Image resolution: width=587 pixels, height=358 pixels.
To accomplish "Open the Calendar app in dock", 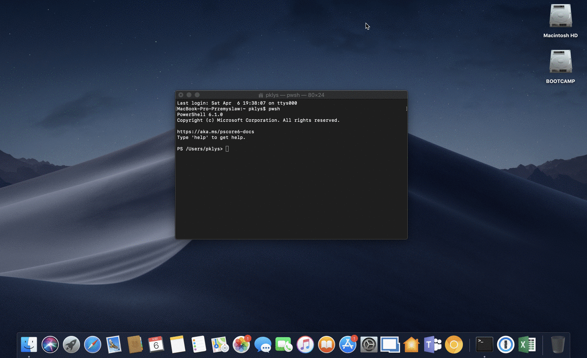I will coord(156,345).
